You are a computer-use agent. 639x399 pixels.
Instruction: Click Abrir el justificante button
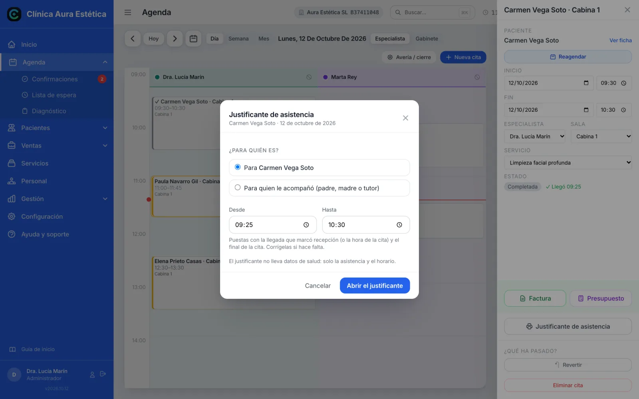pos(375,286)
